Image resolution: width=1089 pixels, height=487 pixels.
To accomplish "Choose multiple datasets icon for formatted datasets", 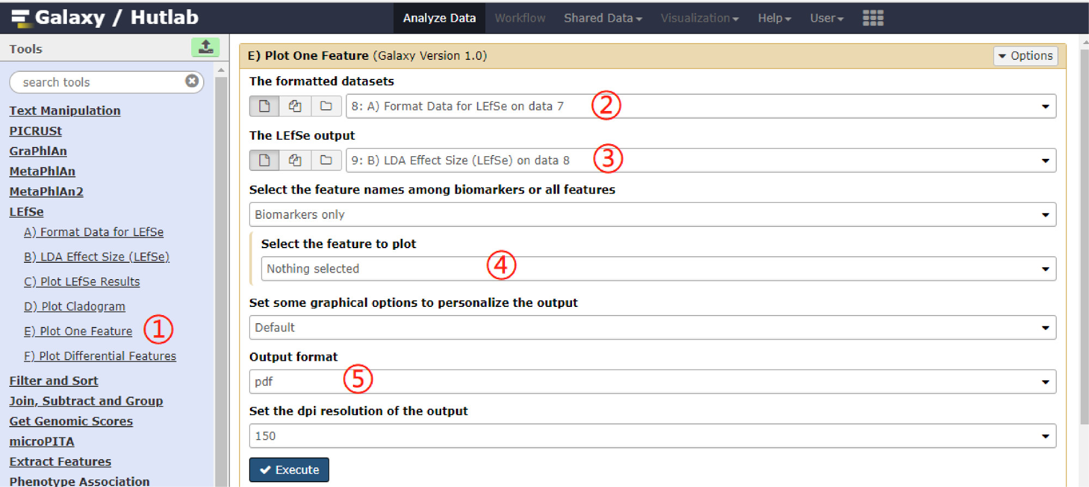I will [295, 106].
